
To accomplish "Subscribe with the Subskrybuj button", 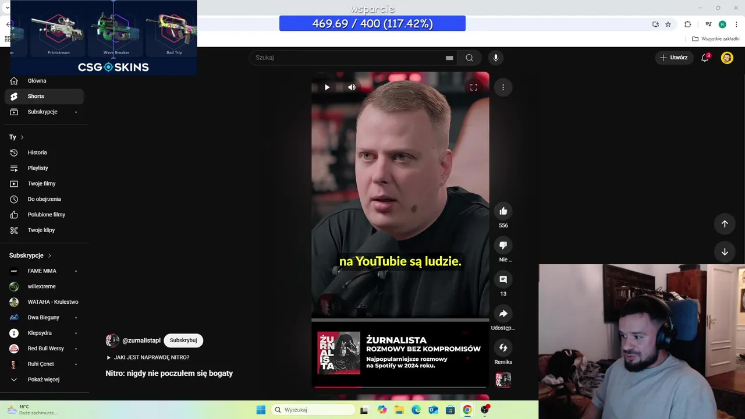I will point(183,340).
